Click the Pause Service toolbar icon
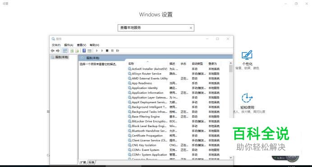This screenshot has width=312, height=167. pos(112,51)
